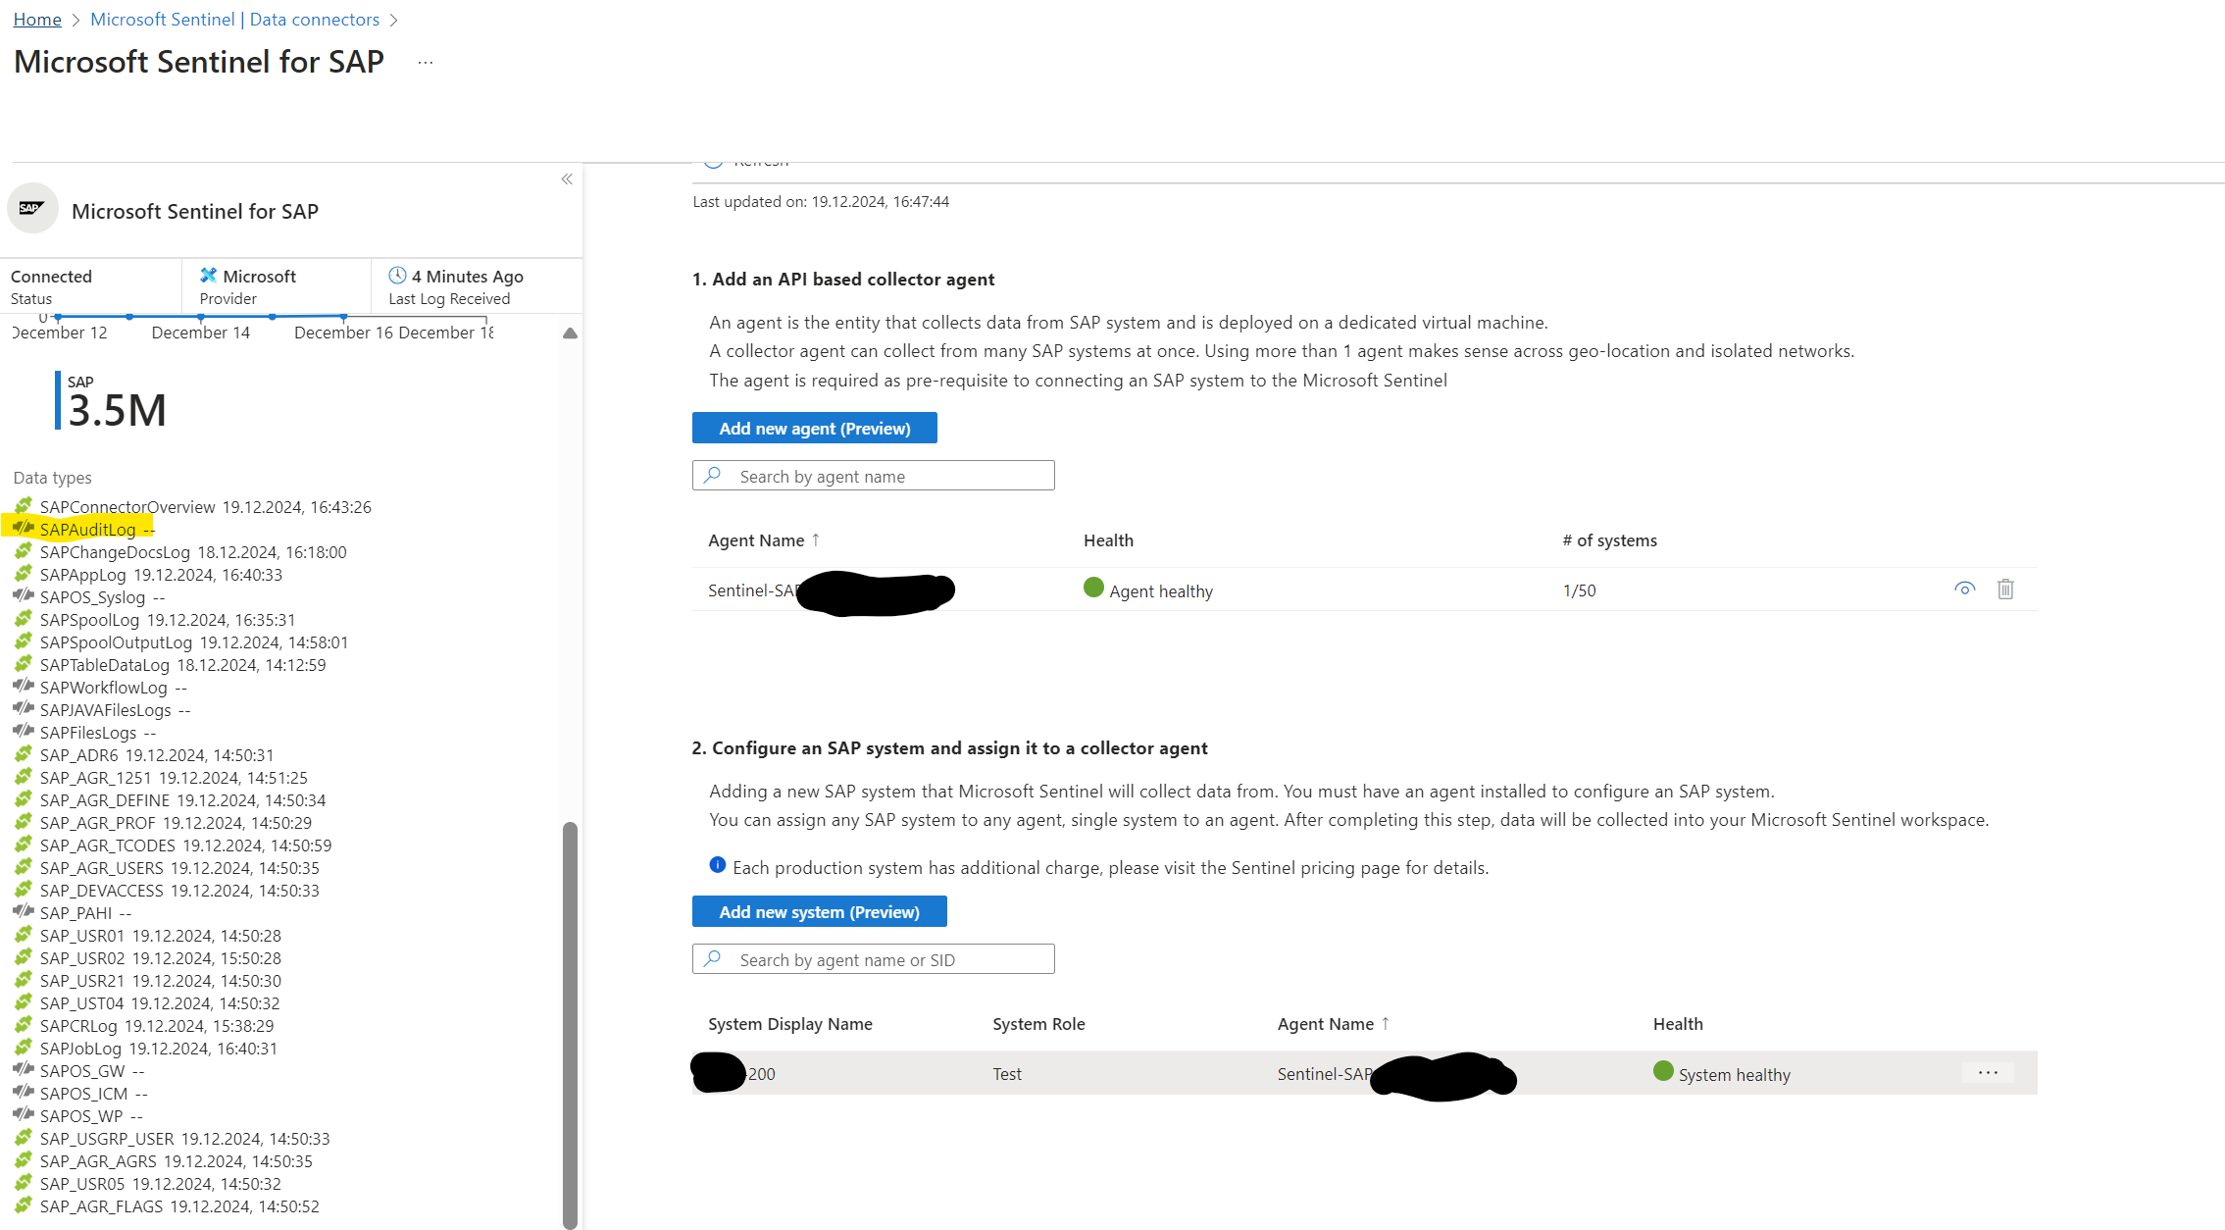Click the SAPOS_WP disconnected icon
This screenshot has height=1230, width=2225.
[24, 1114]
